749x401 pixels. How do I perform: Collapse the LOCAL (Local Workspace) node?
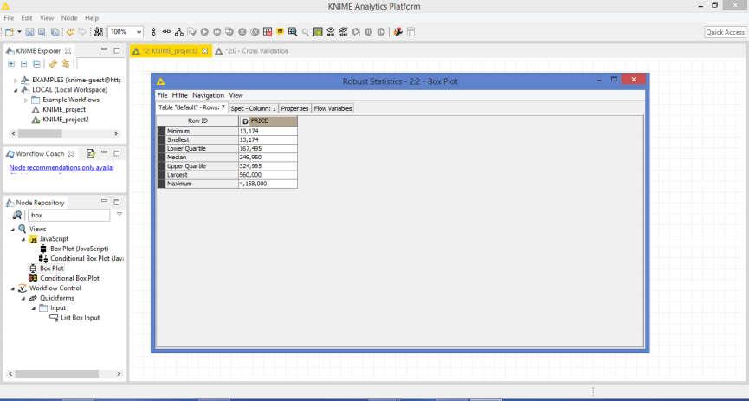[x=16, y=90]
